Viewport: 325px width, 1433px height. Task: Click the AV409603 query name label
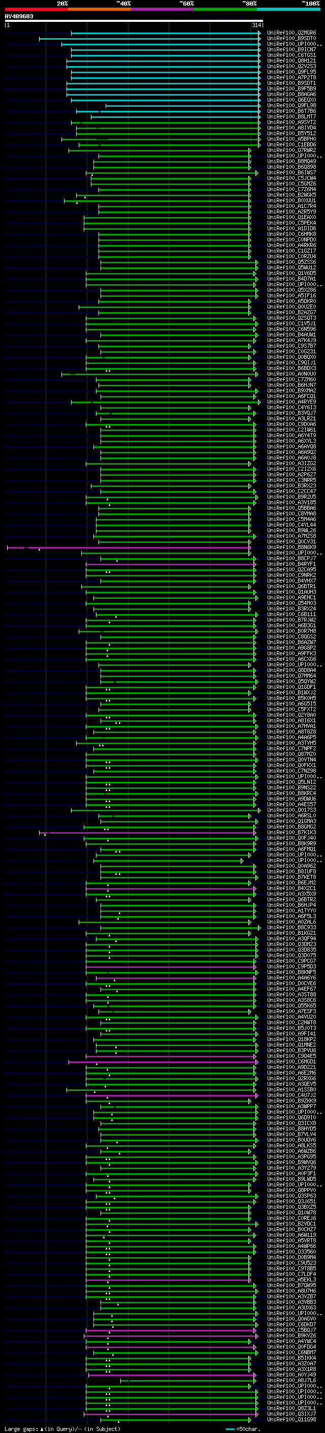(19, 16)
